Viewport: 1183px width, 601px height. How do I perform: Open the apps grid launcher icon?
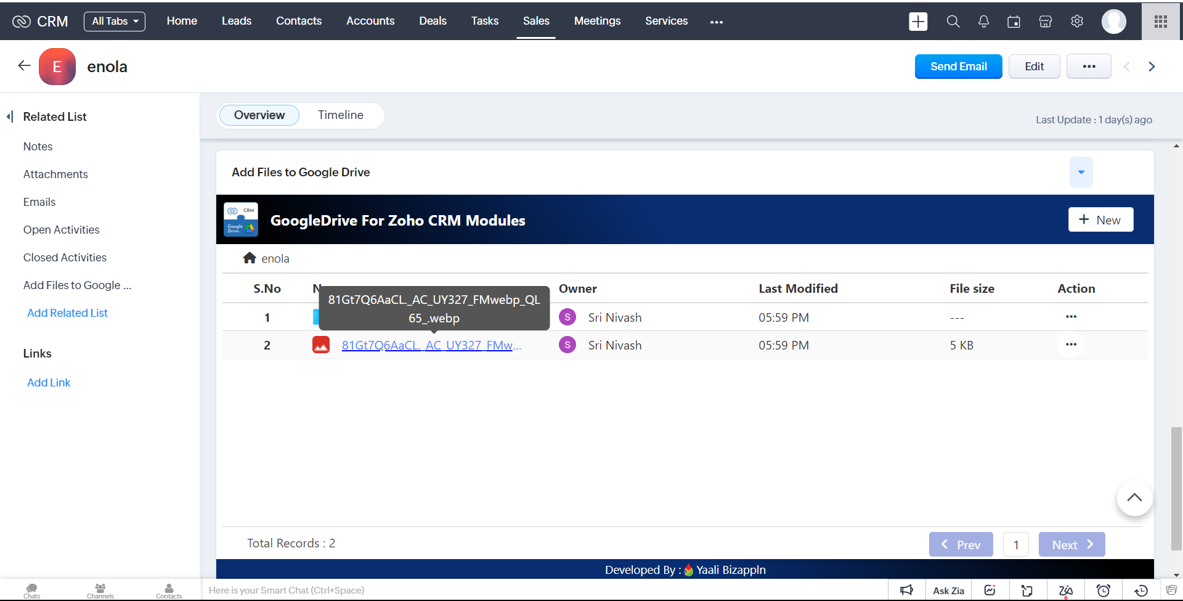coord(1161,22)
